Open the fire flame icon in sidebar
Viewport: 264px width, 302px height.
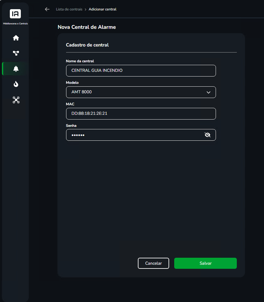tap(16, 84)
